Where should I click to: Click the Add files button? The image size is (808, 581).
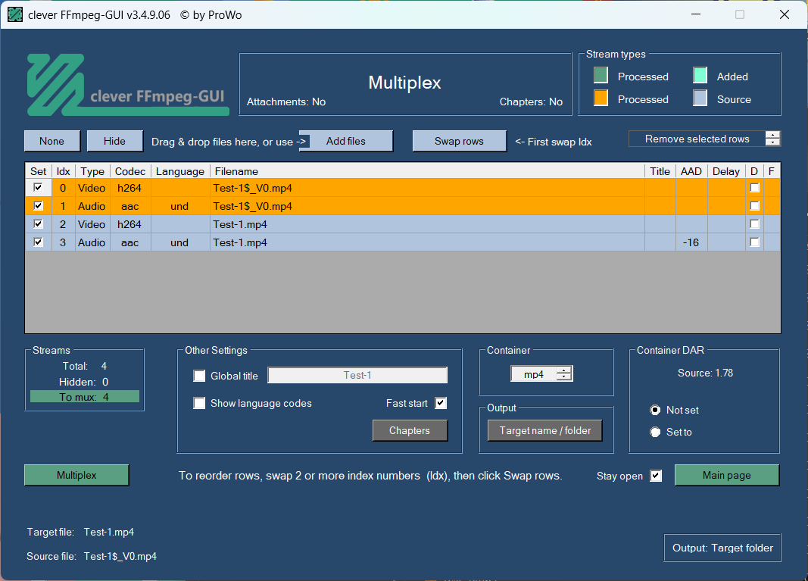pos(345,141)
